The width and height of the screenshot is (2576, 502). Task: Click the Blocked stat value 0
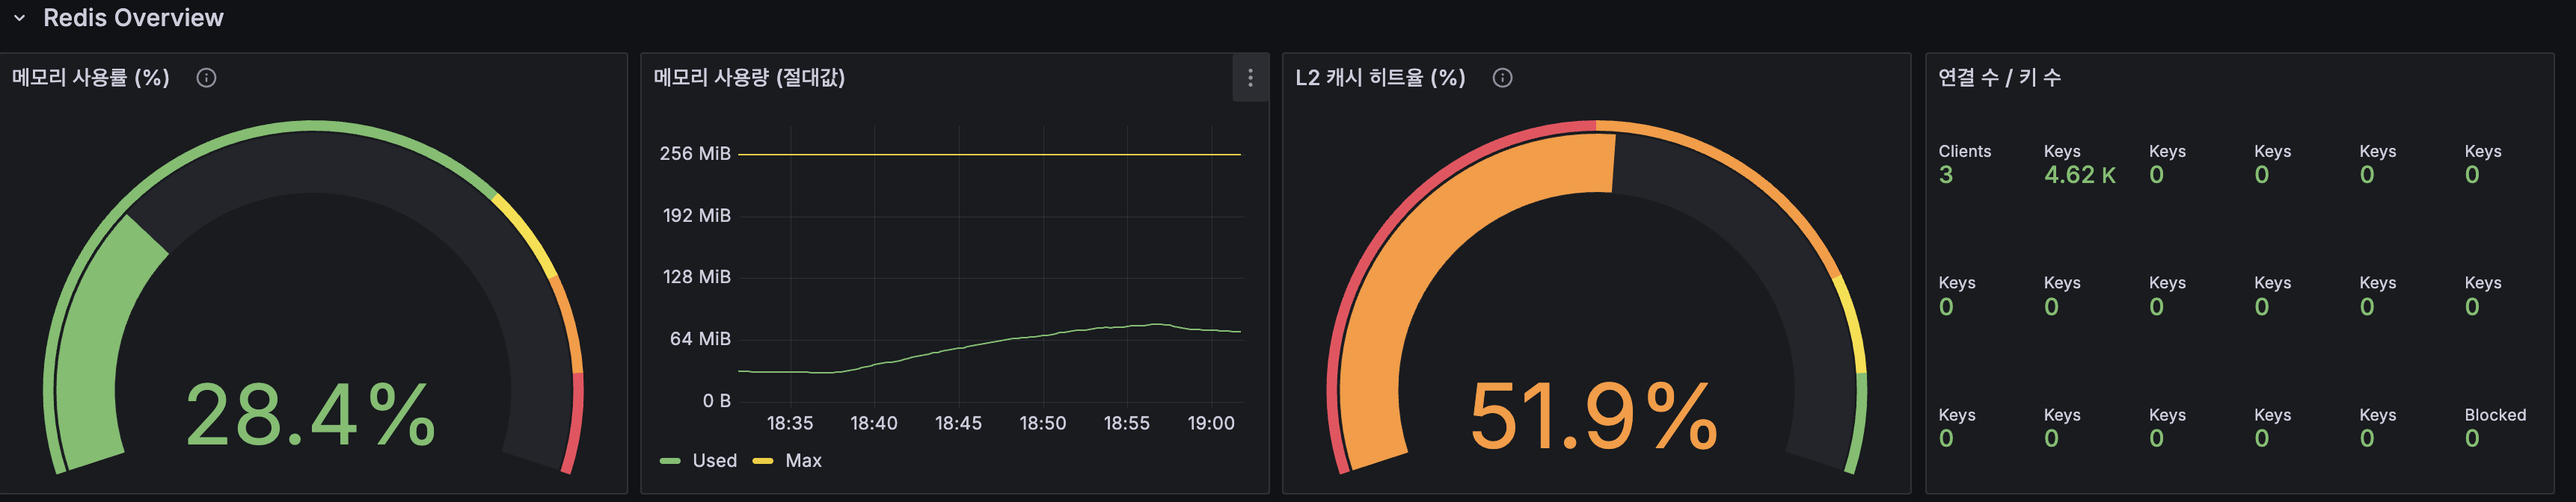click(2472, 438)
